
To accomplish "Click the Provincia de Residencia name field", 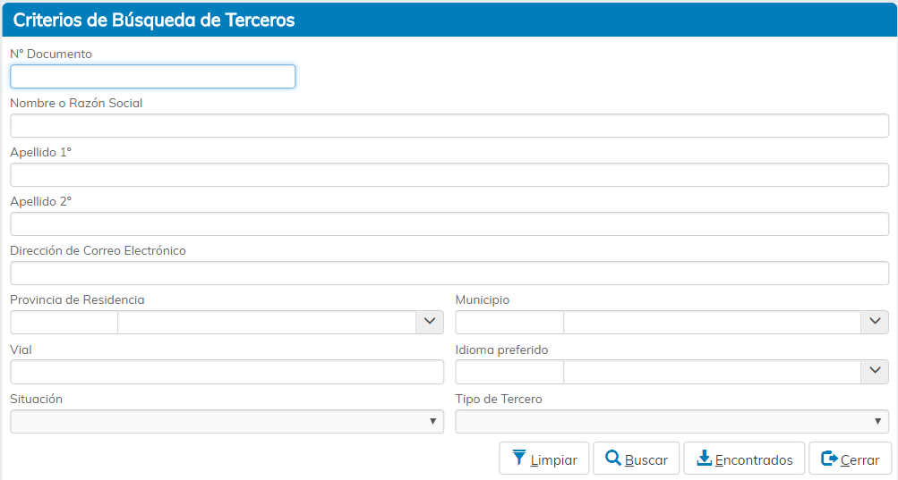I will [x=266, y=323].
